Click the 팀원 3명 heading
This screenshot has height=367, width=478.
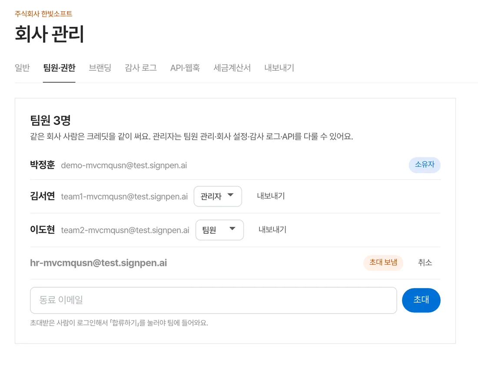50,120
